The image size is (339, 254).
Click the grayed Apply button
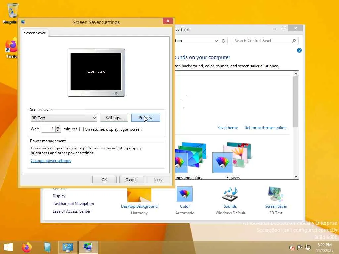pyautogui.click(x=158, y=180)
